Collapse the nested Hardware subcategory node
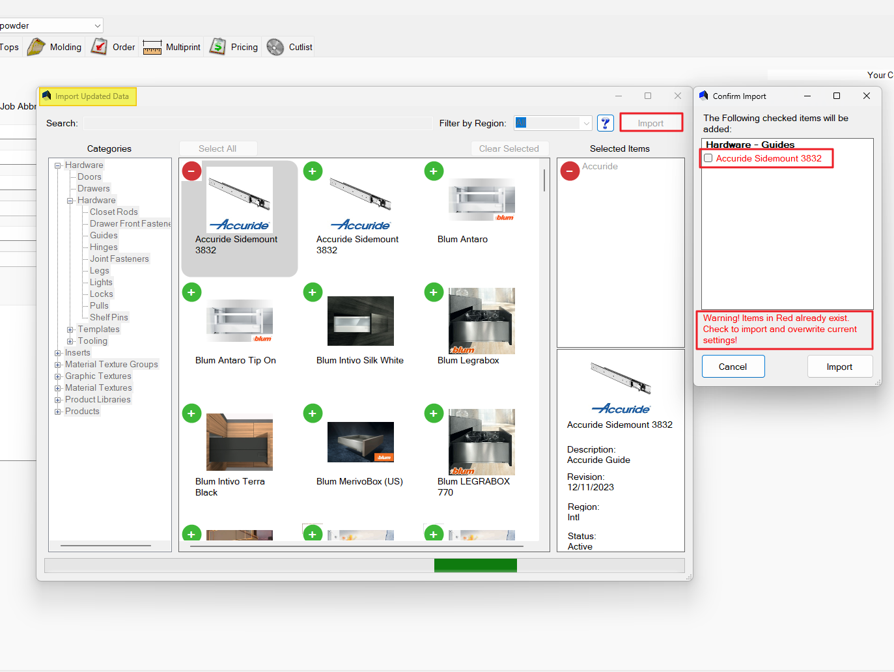This screenshot has height=672, width=894. pos(70,201)
